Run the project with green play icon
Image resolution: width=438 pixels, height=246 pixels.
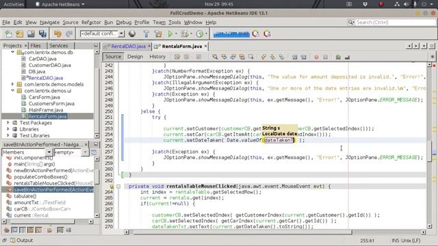coord(170,33)
